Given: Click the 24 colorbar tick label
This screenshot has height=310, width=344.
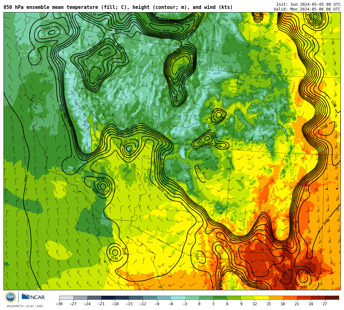Looking at the screenshot, I should [x=311, y=304].
